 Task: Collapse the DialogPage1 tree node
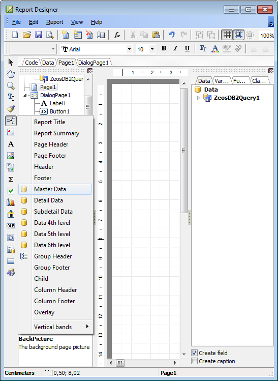click(x=25, y=95)
